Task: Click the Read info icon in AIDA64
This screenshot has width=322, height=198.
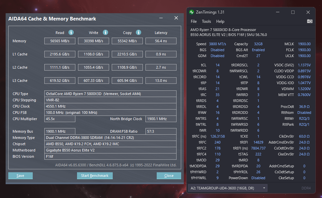Action: (71, 32)
